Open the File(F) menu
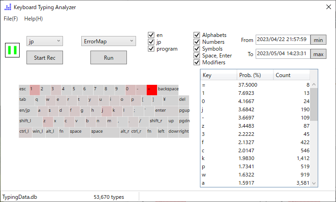 pyautogui.click(x=10, y=19)
